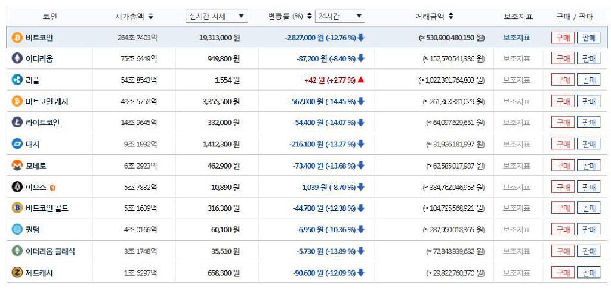Click the market cap 5조 7832억
The image size is (611, 290).
pyautogui.click(x=141, y=187)
